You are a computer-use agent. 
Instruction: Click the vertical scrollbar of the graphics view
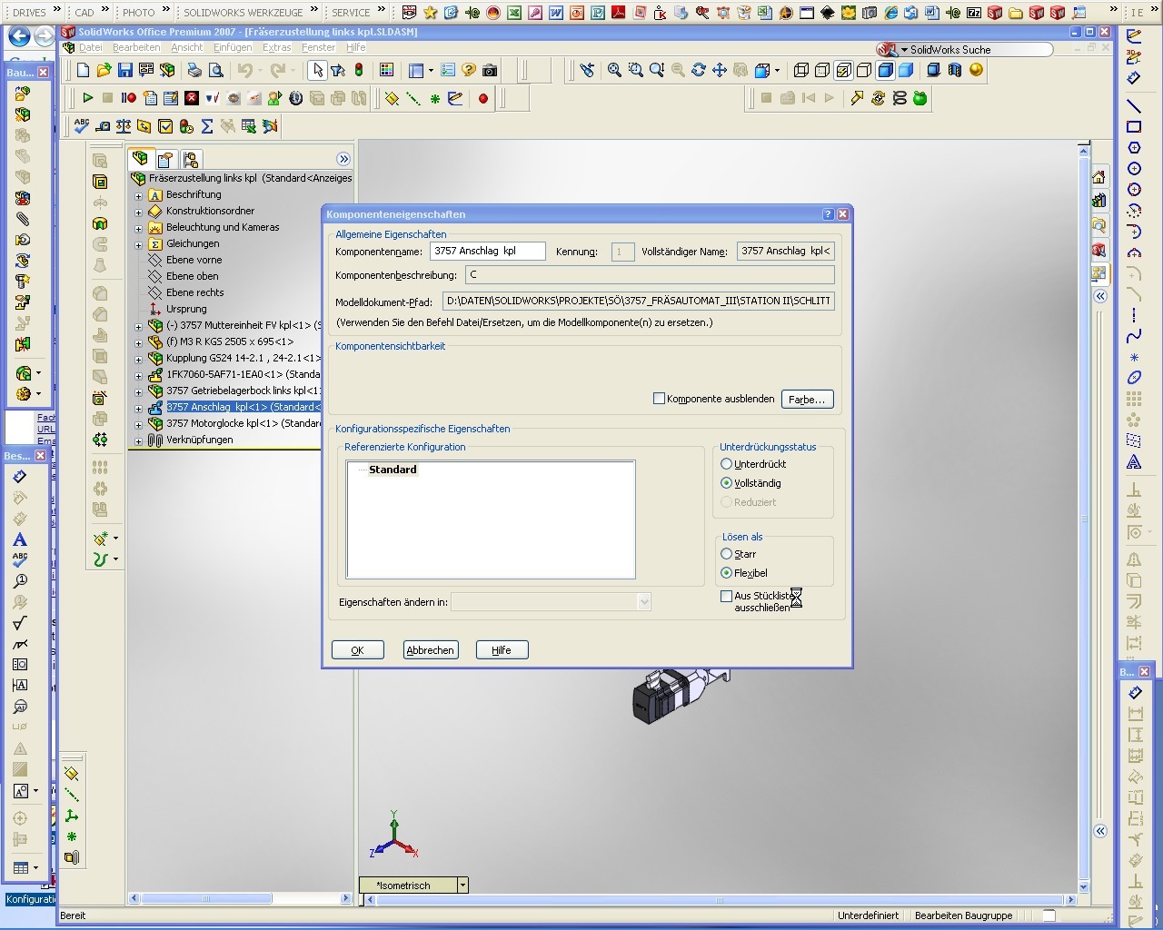[x=1083, y=518]
